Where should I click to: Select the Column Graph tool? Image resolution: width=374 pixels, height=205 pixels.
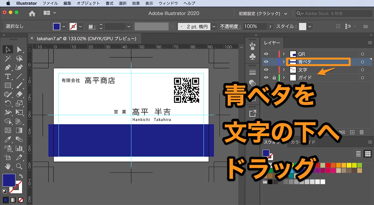(x=19, y=148)
